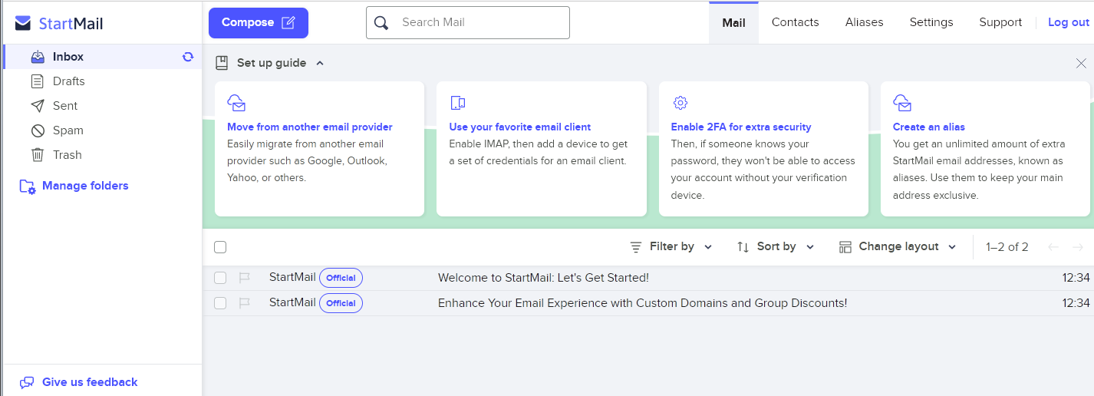1094x396 pixels.
Task: Open Manage folders
Action: (x=85, y=186)
